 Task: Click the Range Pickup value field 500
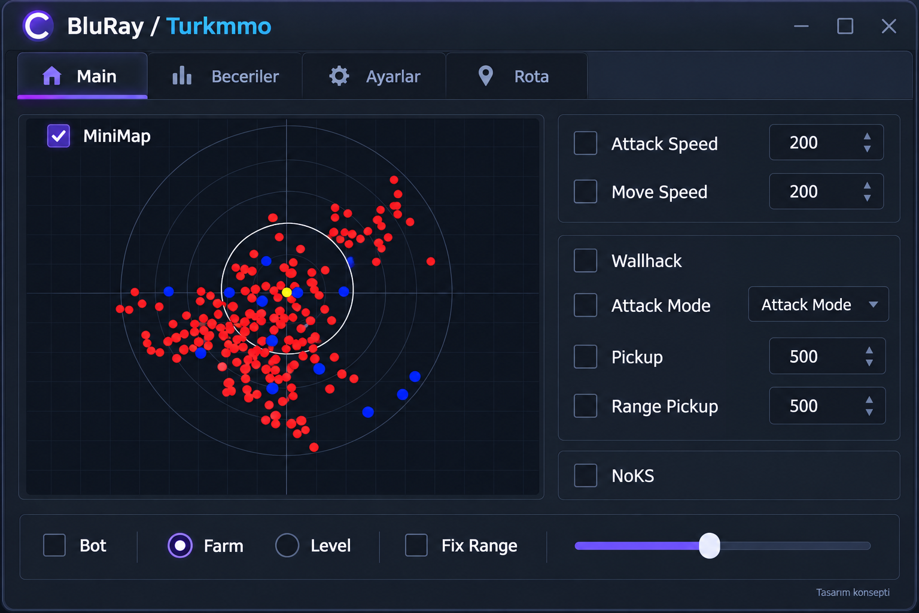[827, 406]
